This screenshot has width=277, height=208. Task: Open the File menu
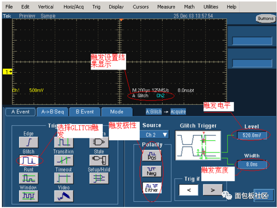point(9,7)
